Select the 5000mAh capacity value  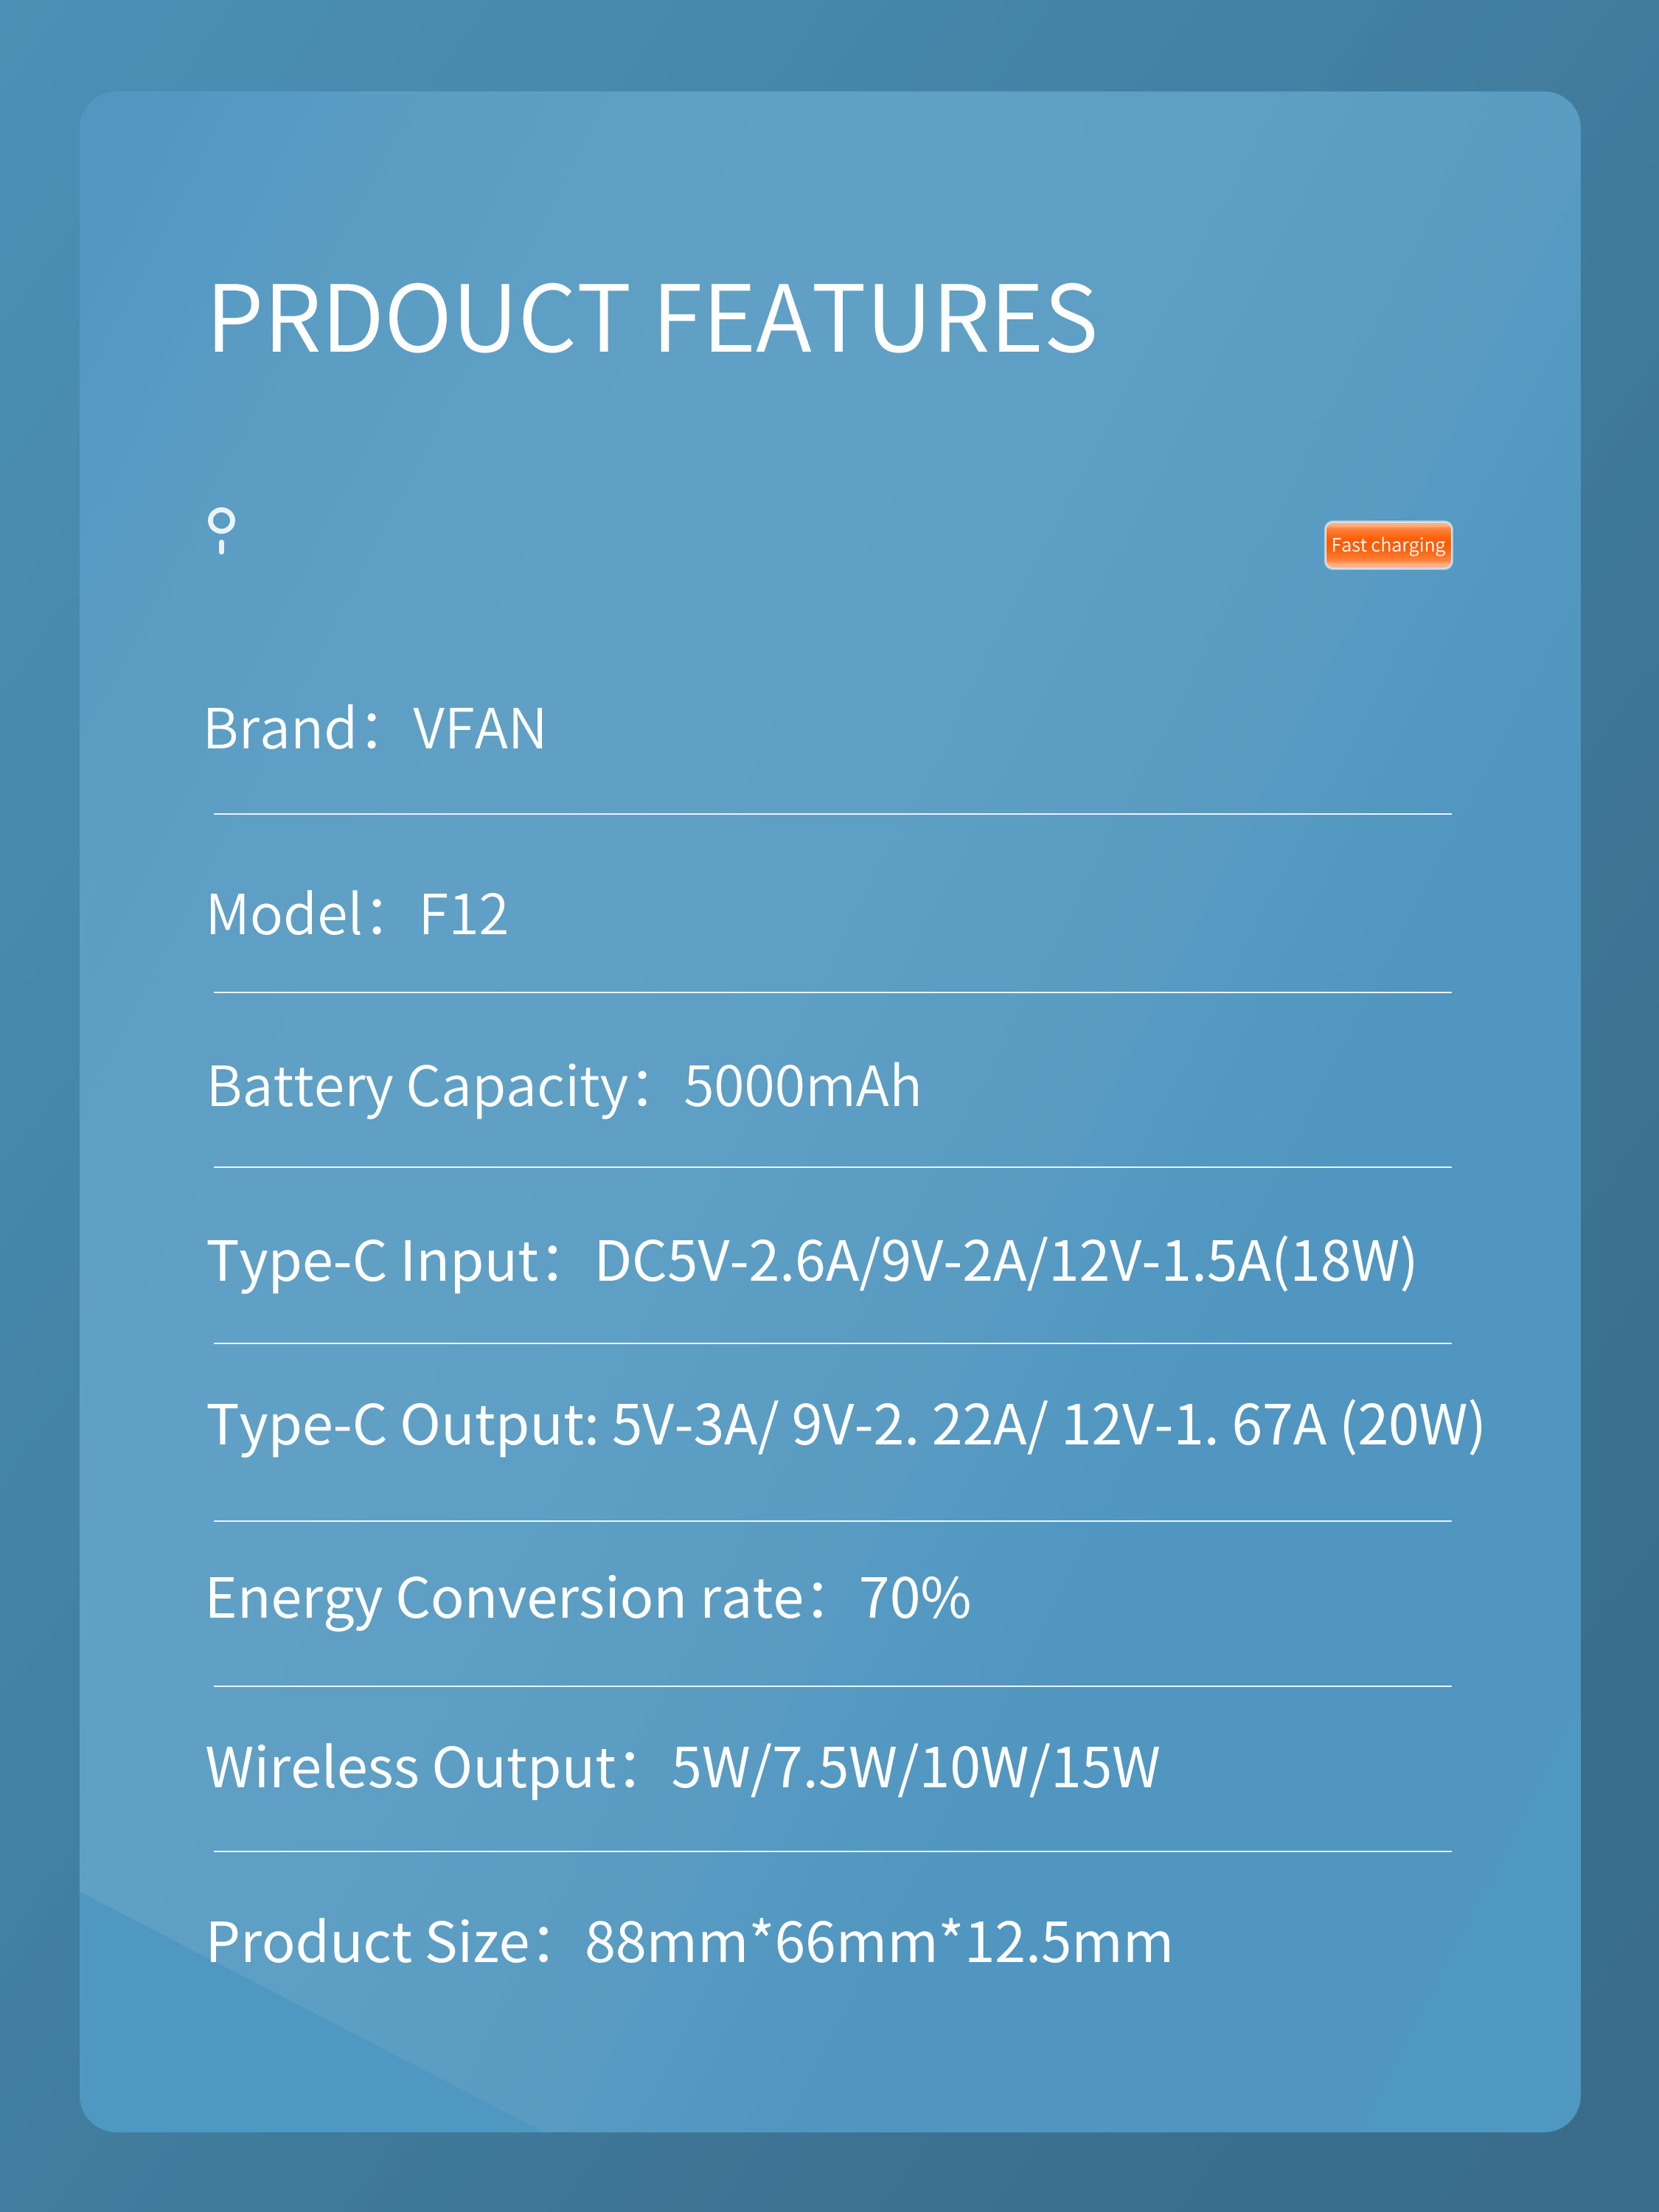802,1086
